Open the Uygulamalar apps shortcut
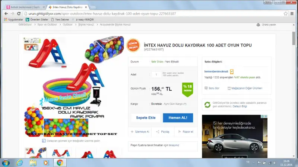Image resolution: width=298 pixels, height=167 pixels. 13,20
